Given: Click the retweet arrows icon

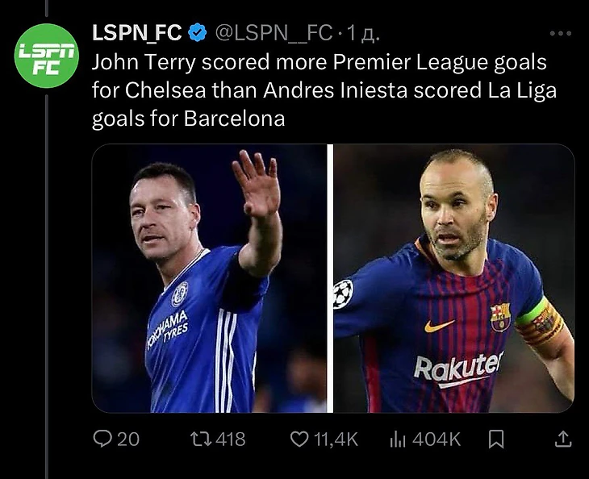Looking at the screenshot, I should 198,438.
